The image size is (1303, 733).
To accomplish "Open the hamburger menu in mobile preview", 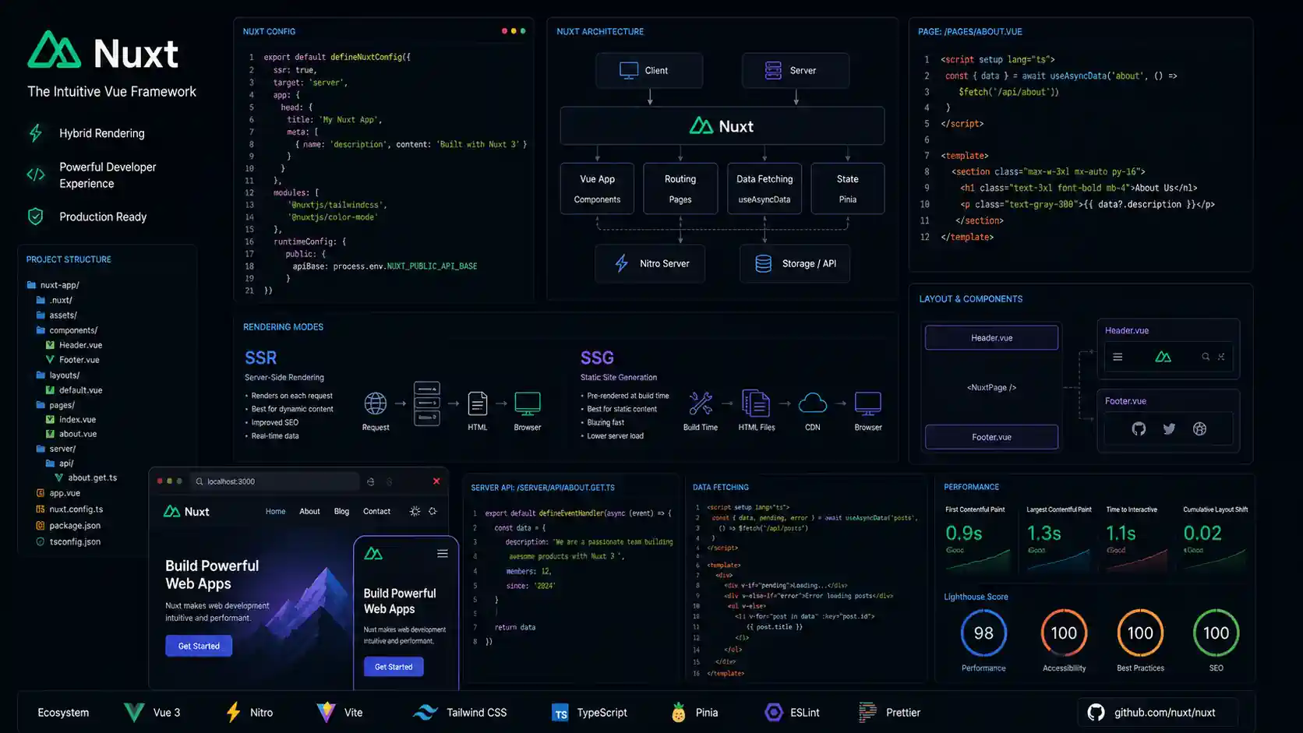I will tap(443, 553).
